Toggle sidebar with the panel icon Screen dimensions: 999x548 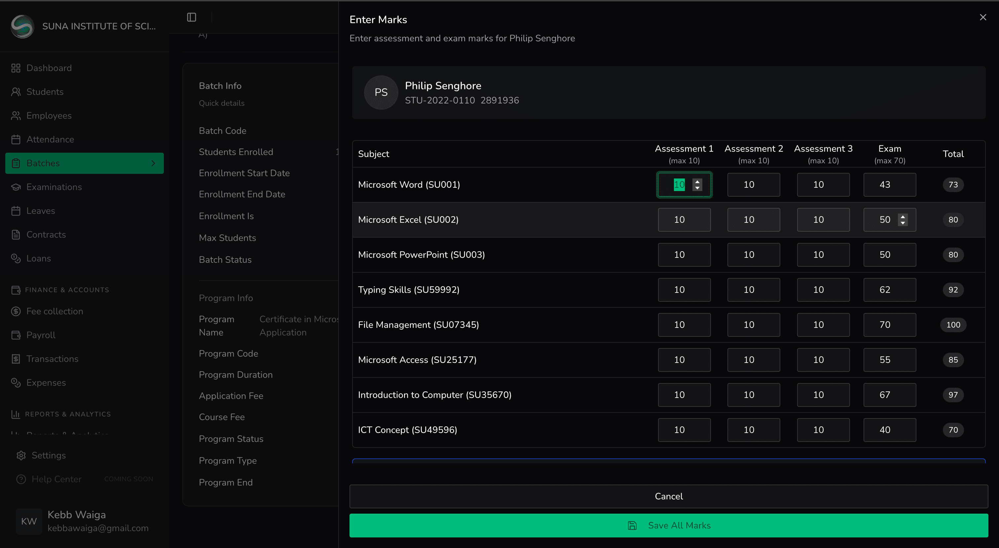click(191, 17)
